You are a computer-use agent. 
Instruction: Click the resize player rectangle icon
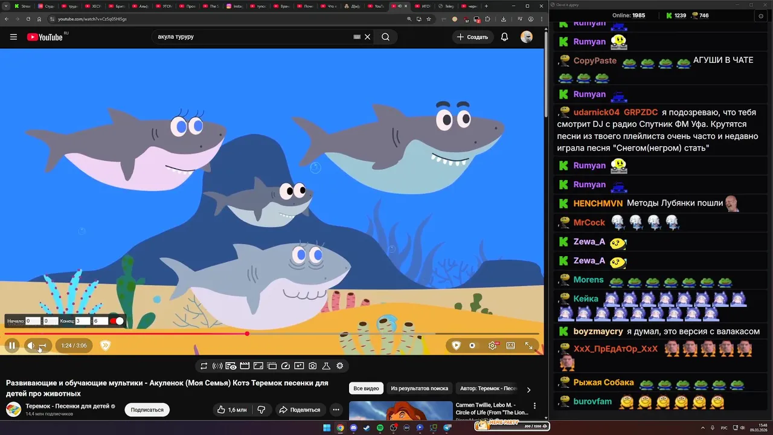click(x=258, y=366)
